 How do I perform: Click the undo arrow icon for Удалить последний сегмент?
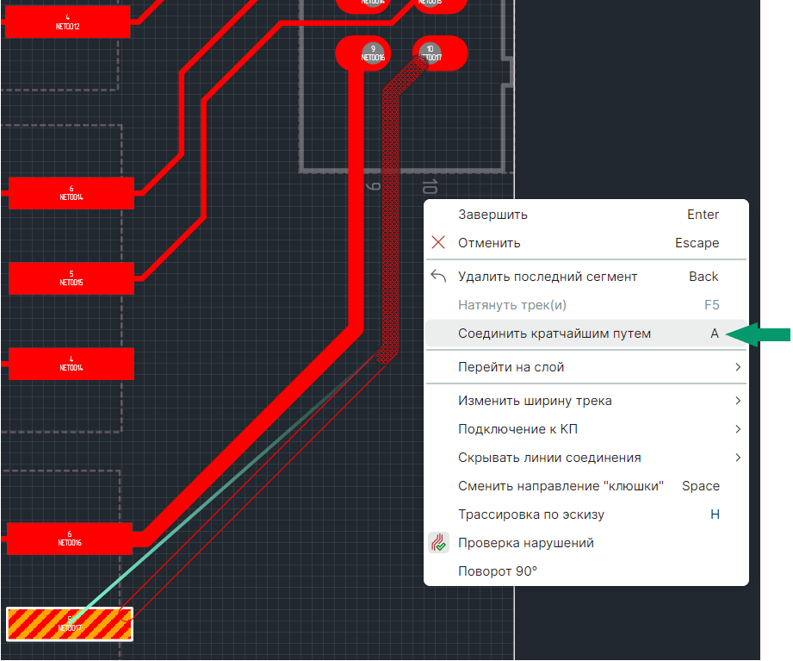pyautogui.click(x=439, y=277)
